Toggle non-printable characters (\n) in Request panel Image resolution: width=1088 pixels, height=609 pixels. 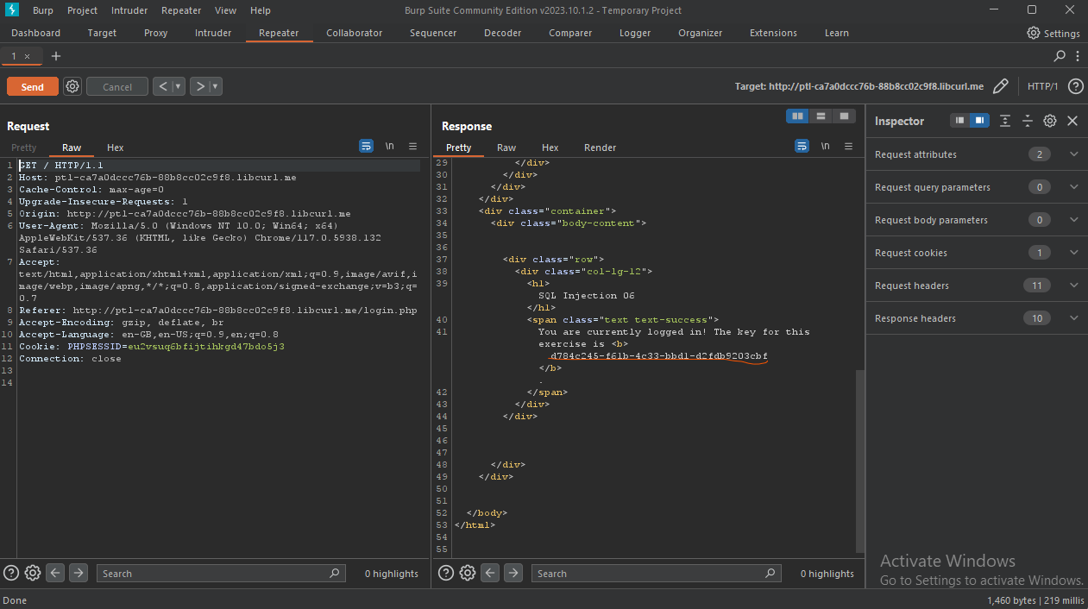pyautogui.click(x=390, y=147)
